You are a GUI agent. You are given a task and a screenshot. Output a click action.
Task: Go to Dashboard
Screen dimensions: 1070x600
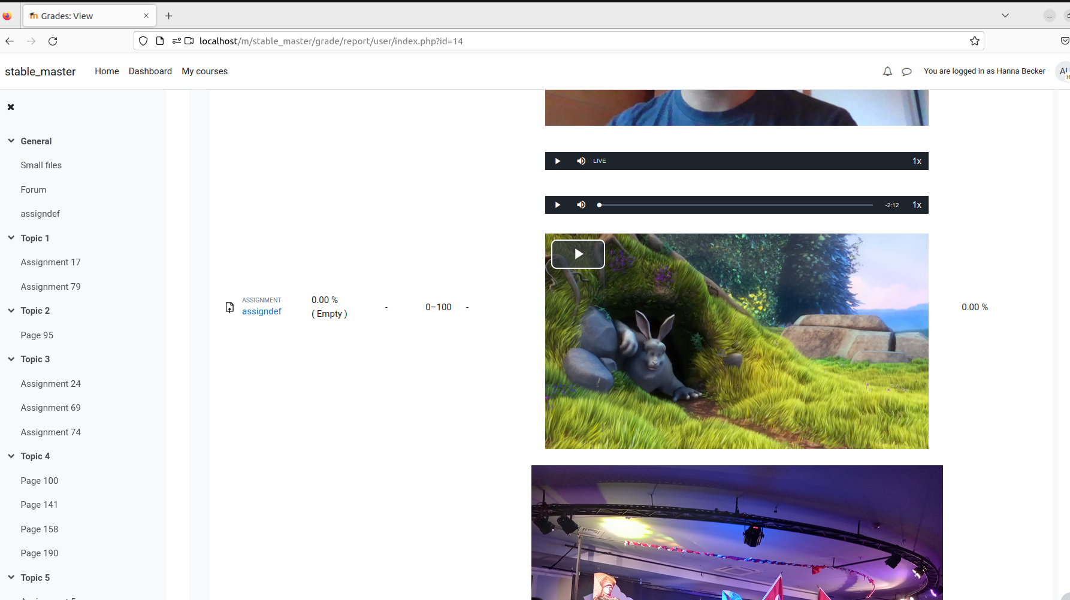(x=150, y=71)
